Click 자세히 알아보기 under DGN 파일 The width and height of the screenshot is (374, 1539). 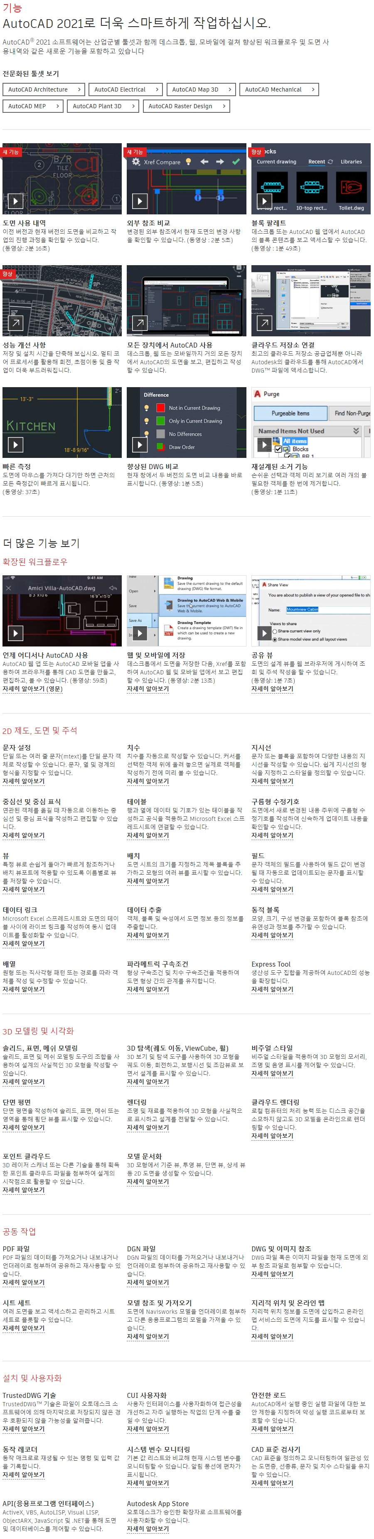(148, 1283)
